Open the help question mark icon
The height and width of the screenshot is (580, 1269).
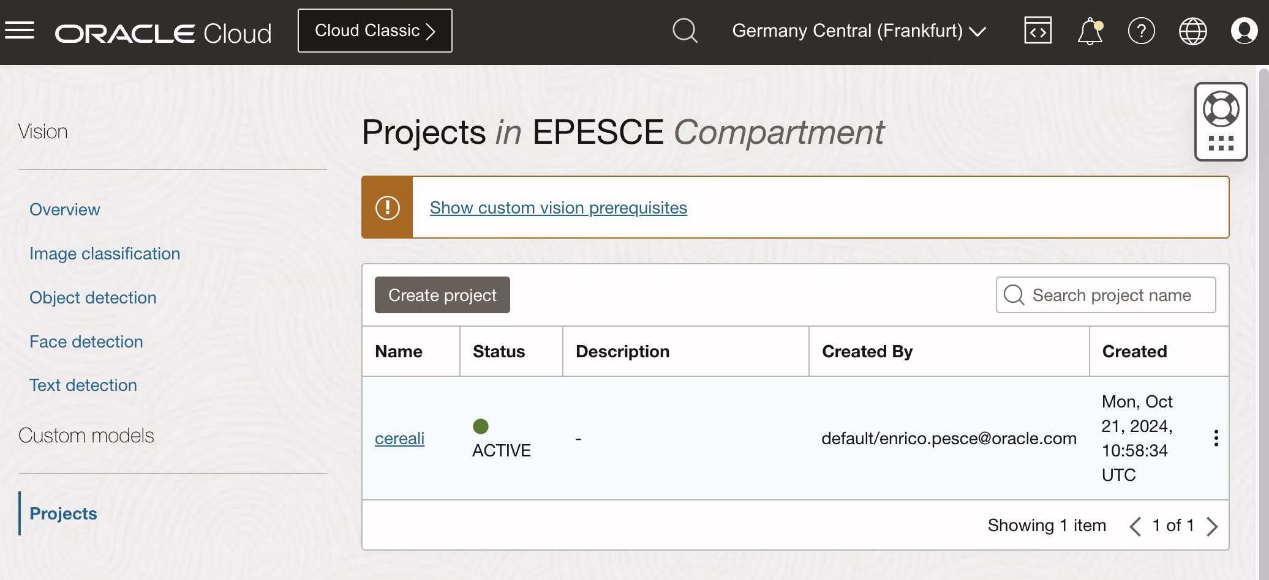tap(1142, 31)
